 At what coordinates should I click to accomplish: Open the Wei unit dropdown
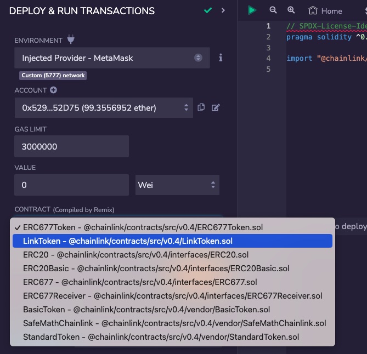point(177,185)
